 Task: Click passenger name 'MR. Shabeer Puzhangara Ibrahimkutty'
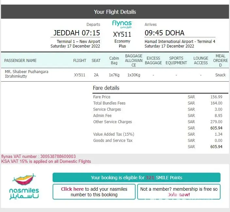tap(26, 74)
